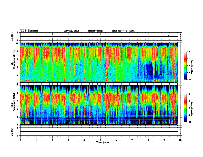203x157 pixels.
Task: Click the "station=MOS" header label
Action: 95,31
